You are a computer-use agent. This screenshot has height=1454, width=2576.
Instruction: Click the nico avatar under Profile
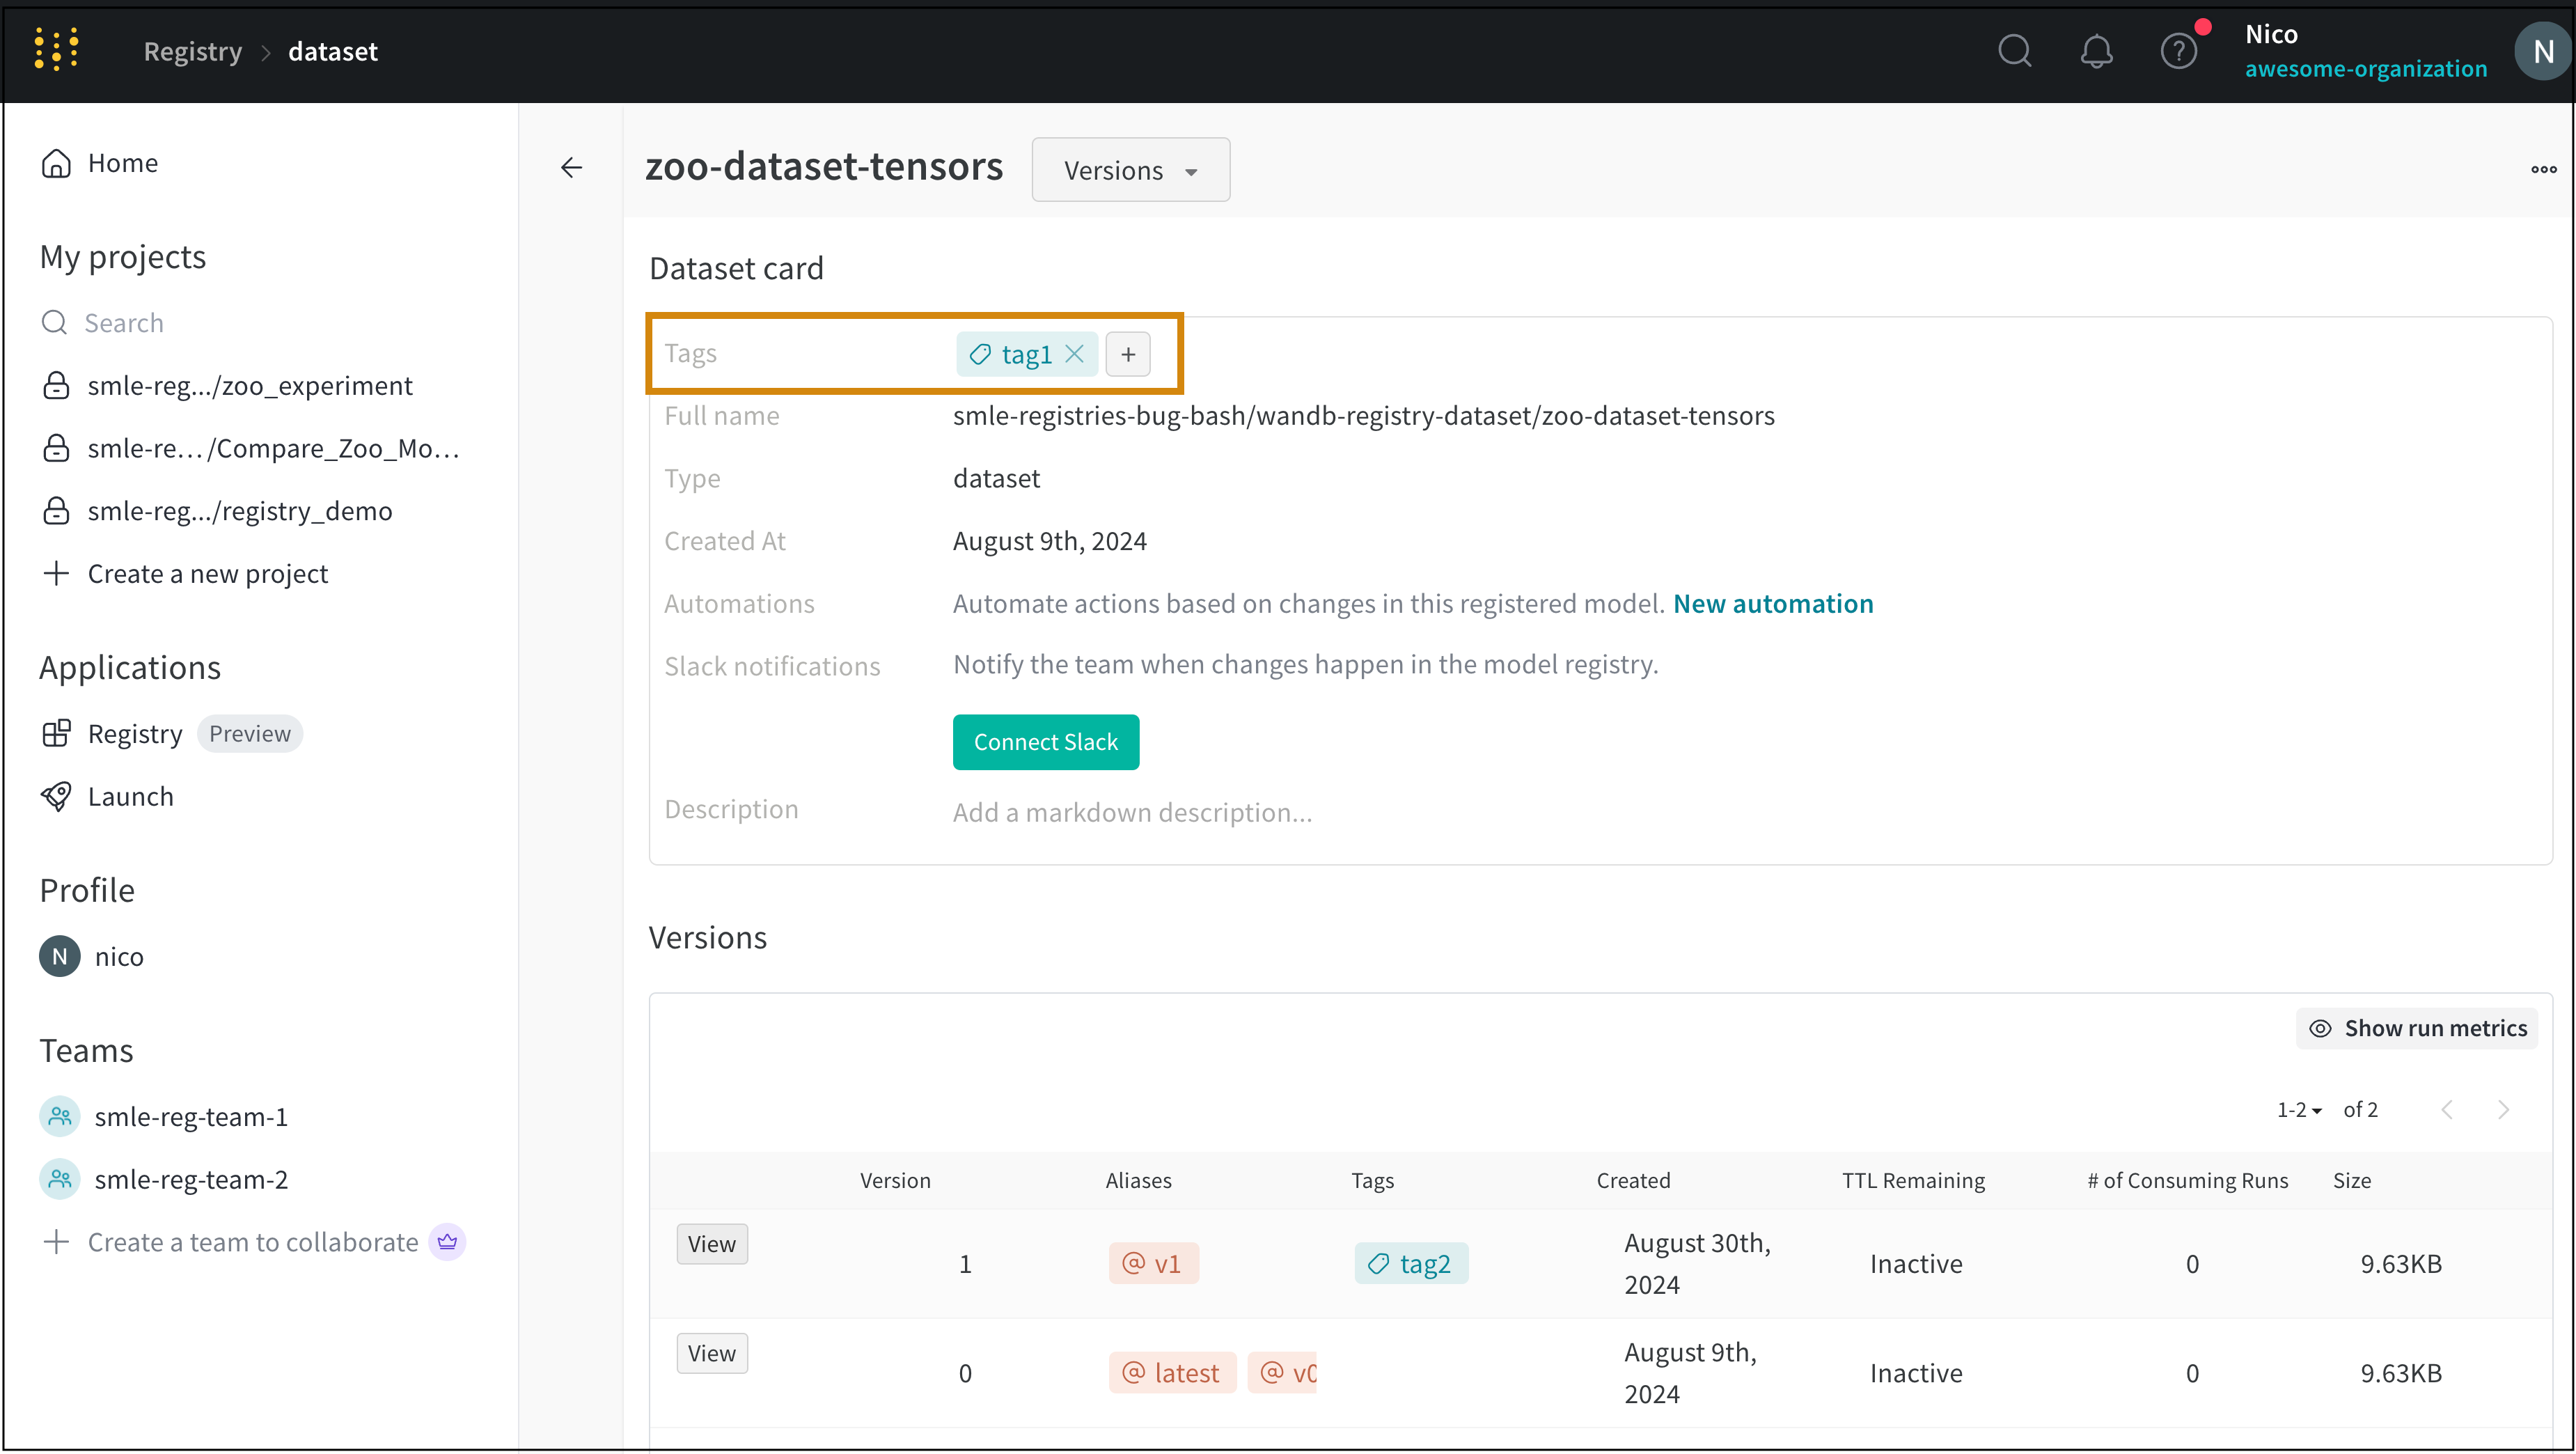(59, 956)
